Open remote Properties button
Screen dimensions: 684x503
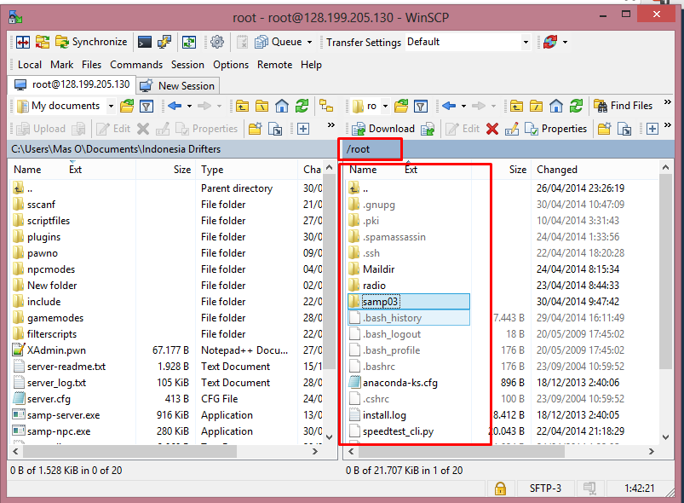(x=555, y=129)
